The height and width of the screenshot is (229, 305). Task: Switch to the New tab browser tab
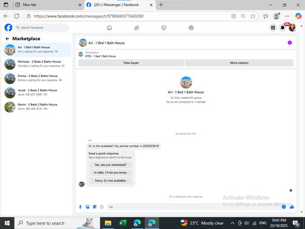(48, 5)
